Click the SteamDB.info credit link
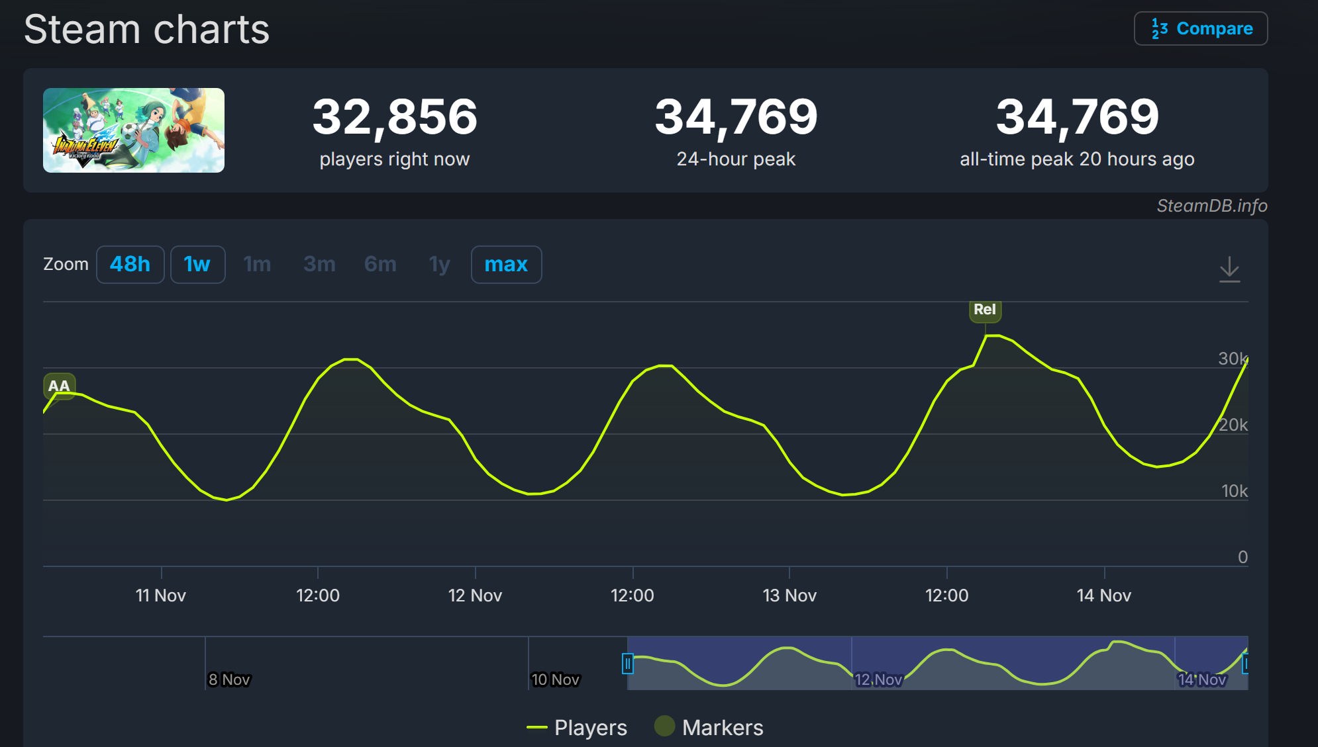The image size is (1318, 747). (x=1211, y=206)
